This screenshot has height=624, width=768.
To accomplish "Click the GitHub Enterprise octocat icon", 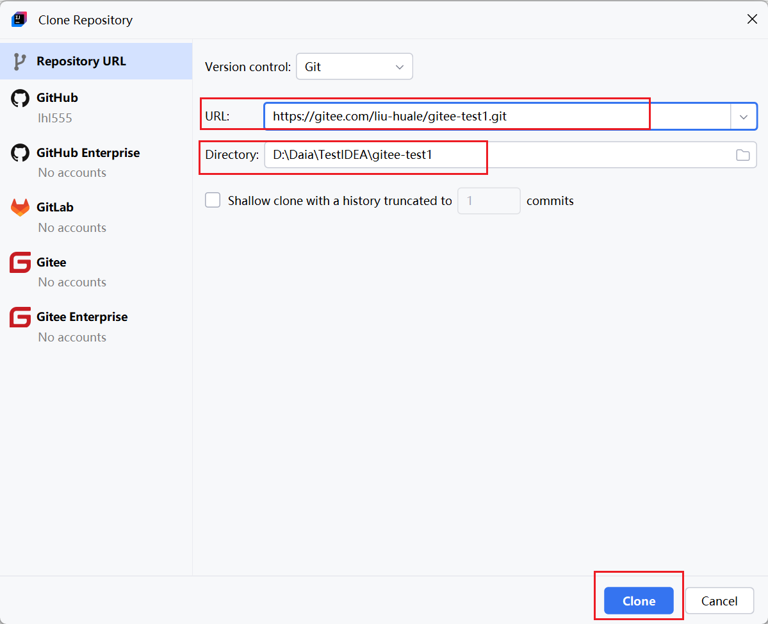I will 20,153.
